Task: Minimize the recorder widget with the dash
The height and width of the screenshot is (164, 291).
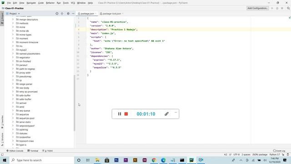Action: pyautogui.click(x=176, y=113)
